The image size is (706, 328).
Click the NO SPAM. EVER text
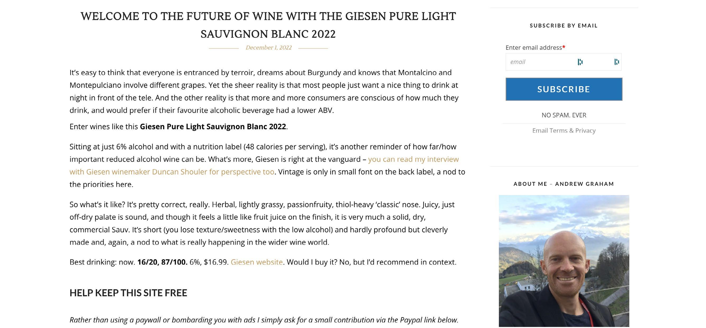(564, 115)
